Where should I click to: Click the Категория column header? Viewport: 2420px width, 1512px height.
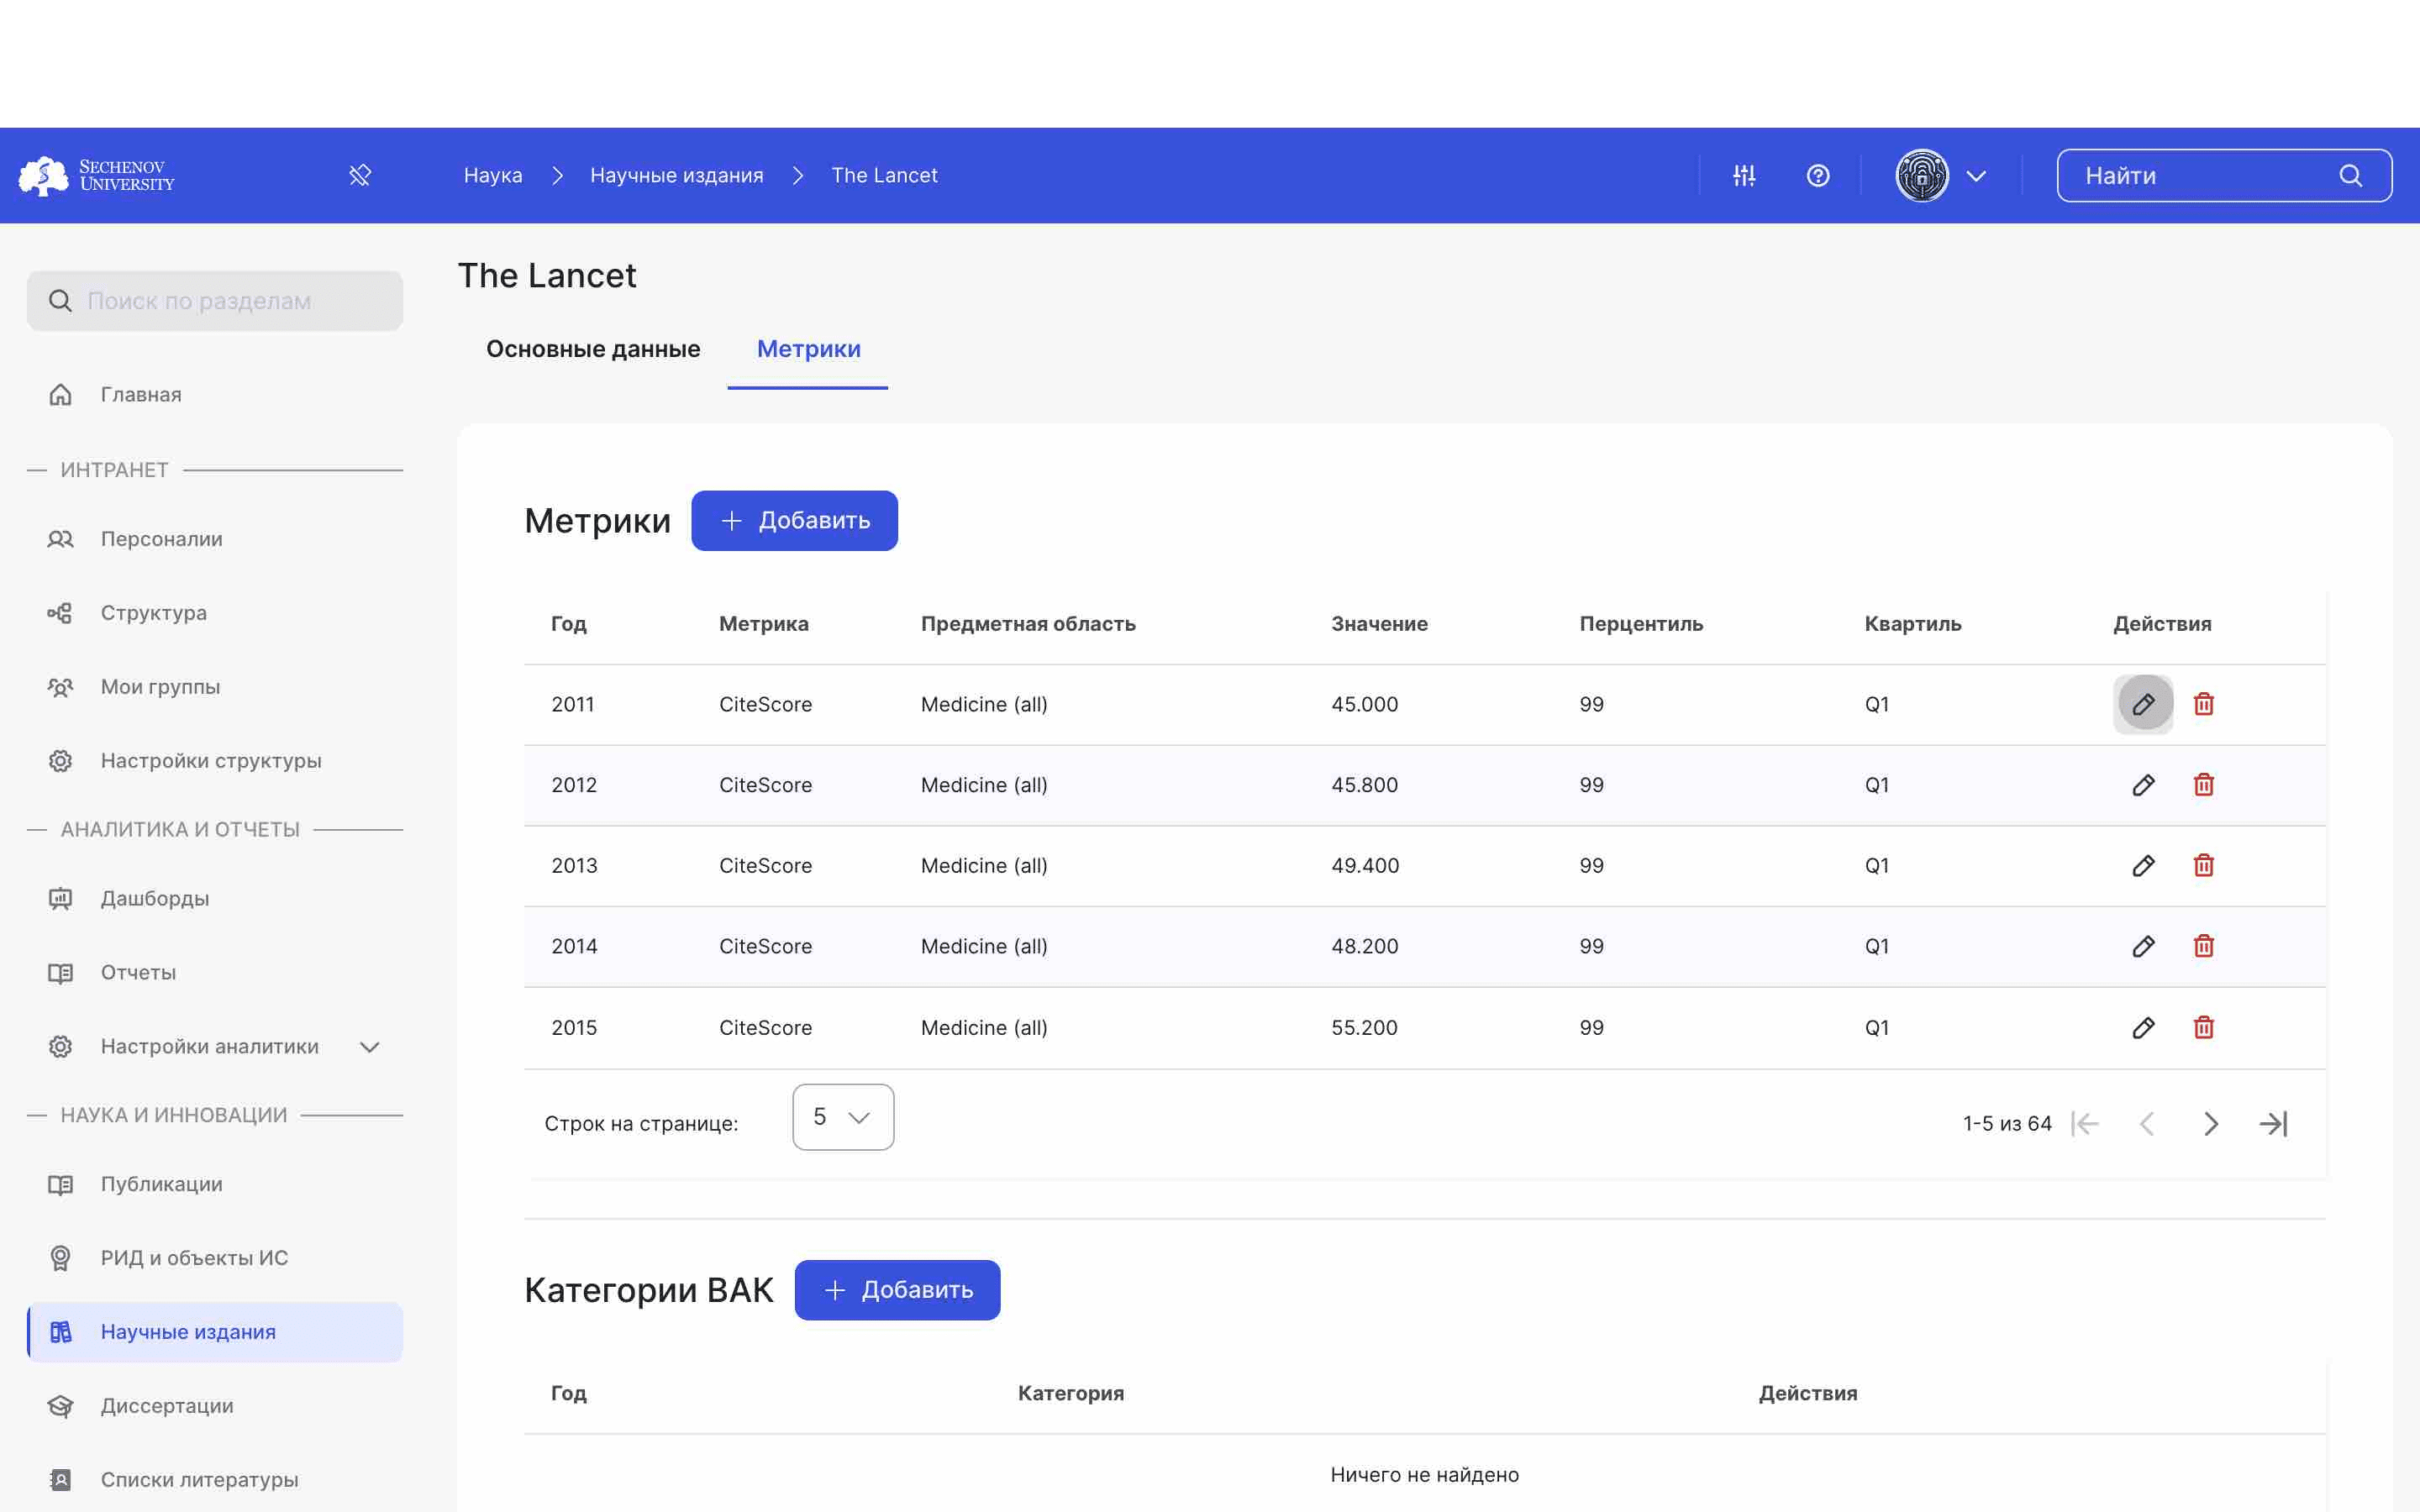click(x=1070, y=1393)
